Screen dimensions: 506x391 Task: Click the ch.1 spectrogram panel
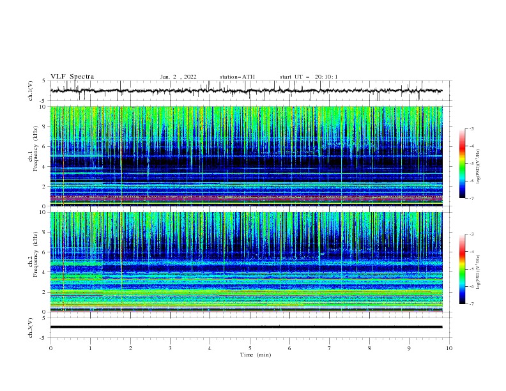[246, 156]
